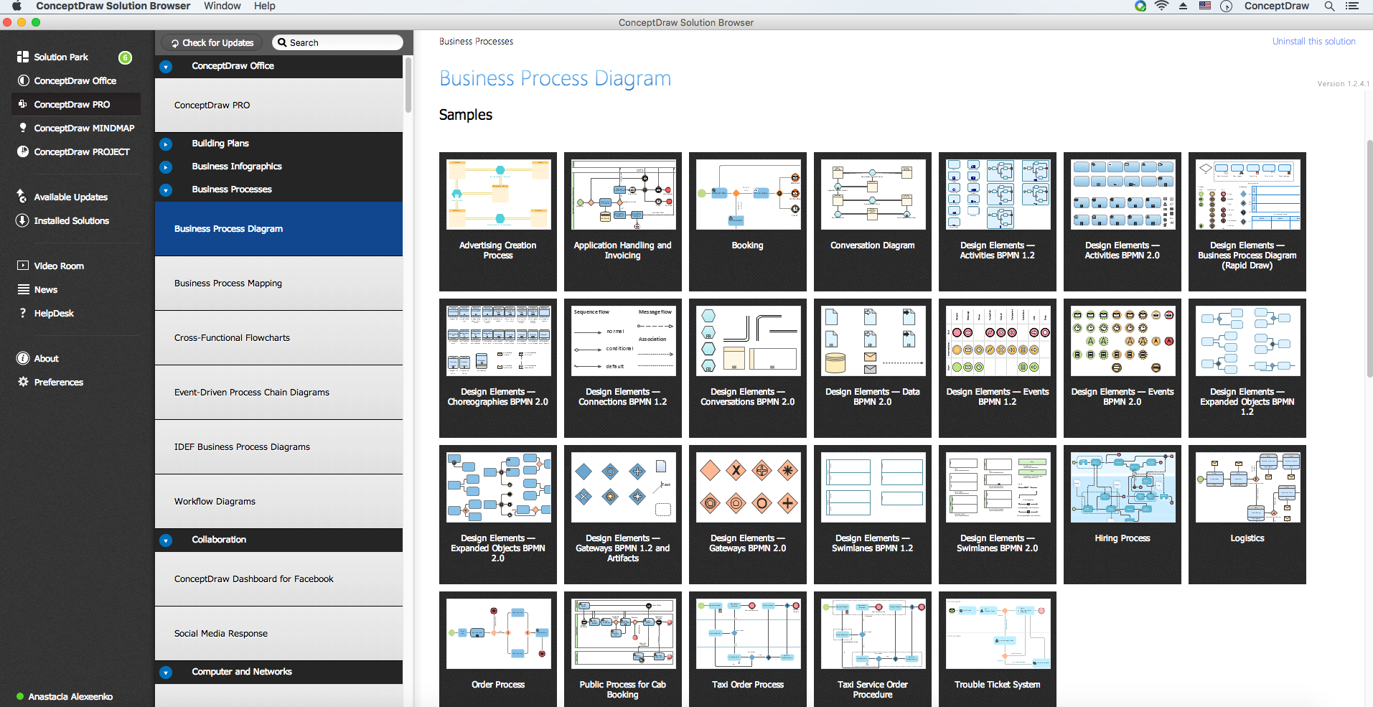The width and height of the screenshot is (1373, 707).
Task: Open Design Elements Data BPMN 2.0
Action: coord(873,367)
